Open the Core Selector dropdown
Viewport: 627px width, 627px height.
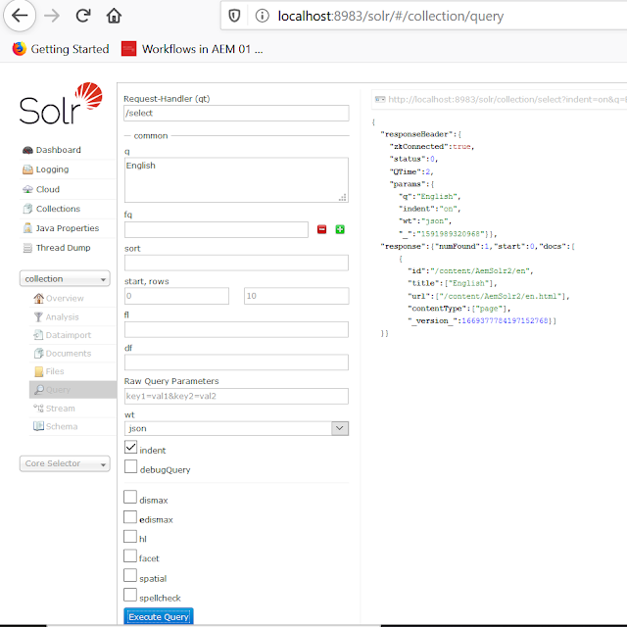point(65,463)
